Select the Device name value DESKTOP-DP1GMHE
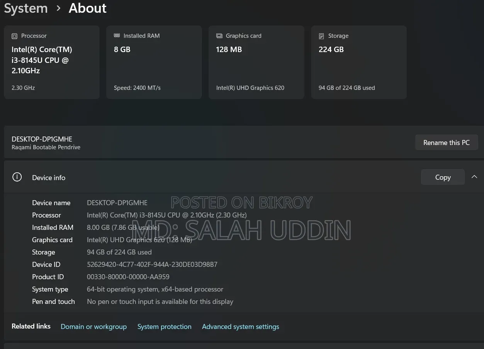 117,203
